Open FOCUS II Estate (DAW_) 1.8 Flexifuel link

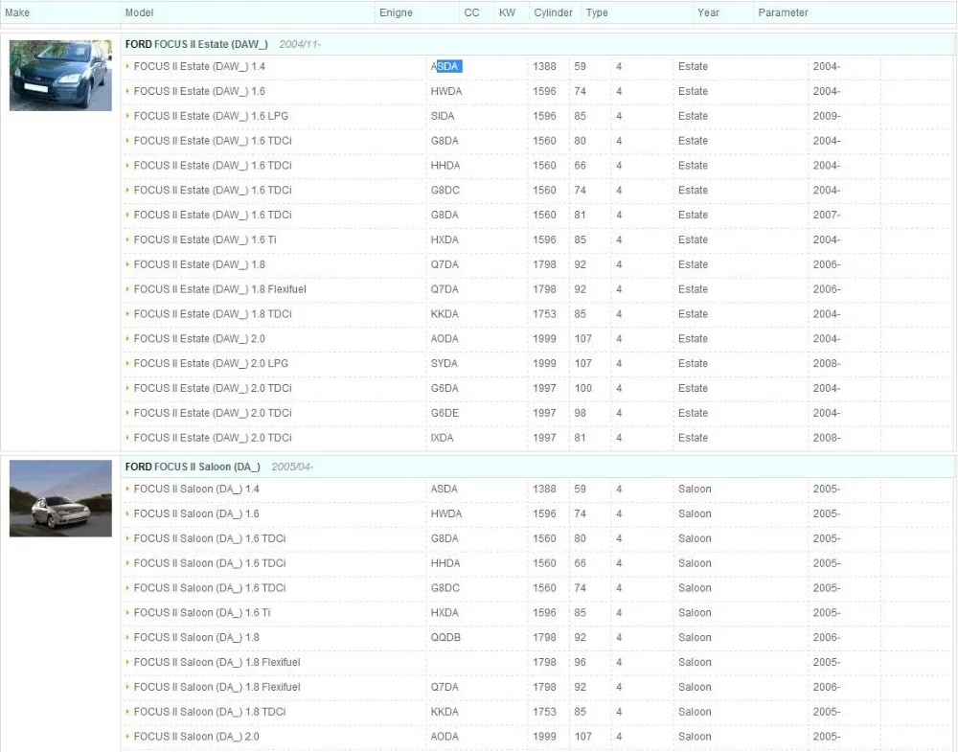tap(220, 289)
